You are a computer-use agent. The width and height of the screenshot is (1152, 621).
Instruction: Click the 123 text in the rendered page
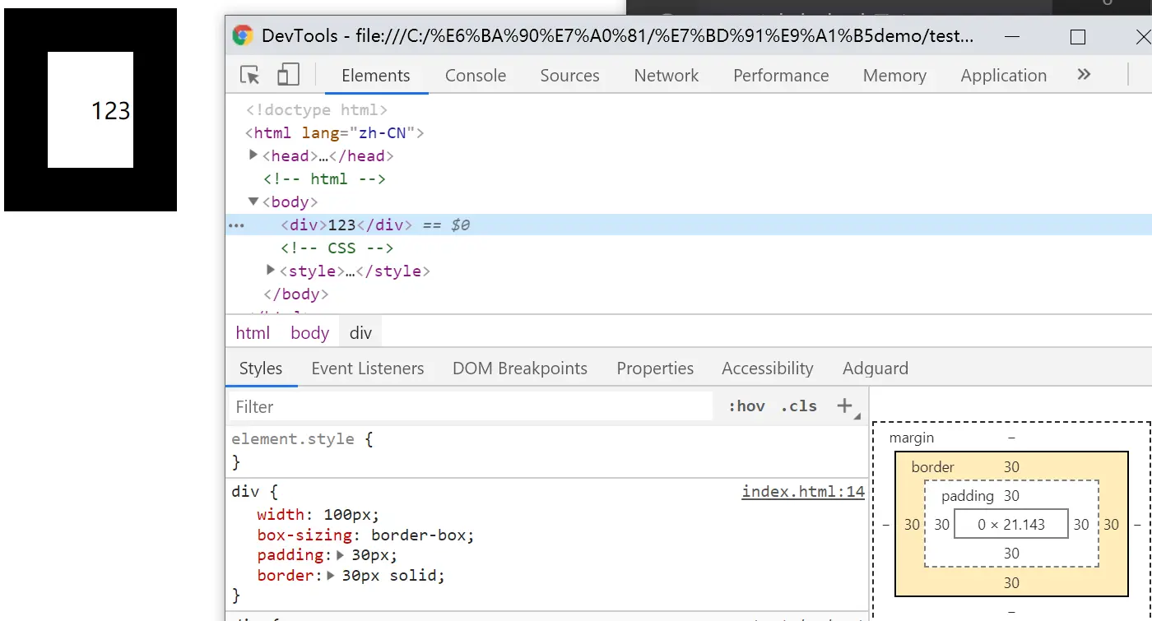click(110, 110)
